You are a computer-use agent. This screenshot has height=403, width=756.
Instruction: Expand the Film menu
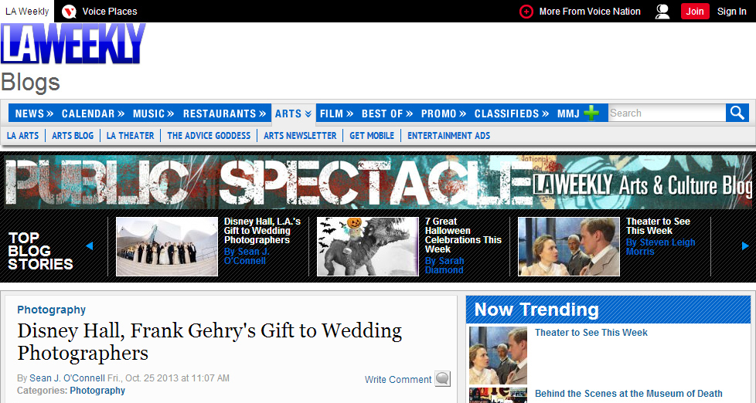(x=336, y=113)
